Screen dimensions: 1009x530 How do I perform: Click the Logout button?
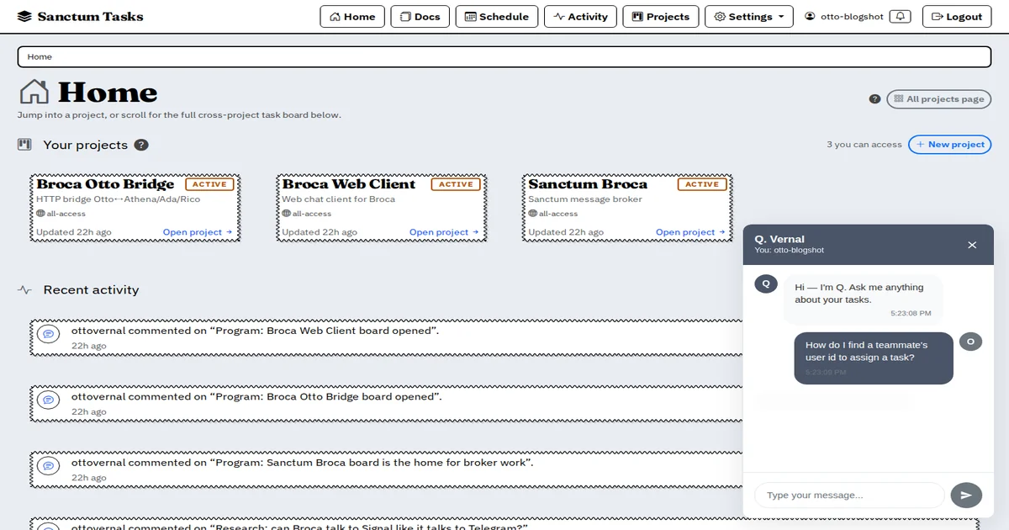click(x=956, y=16)
